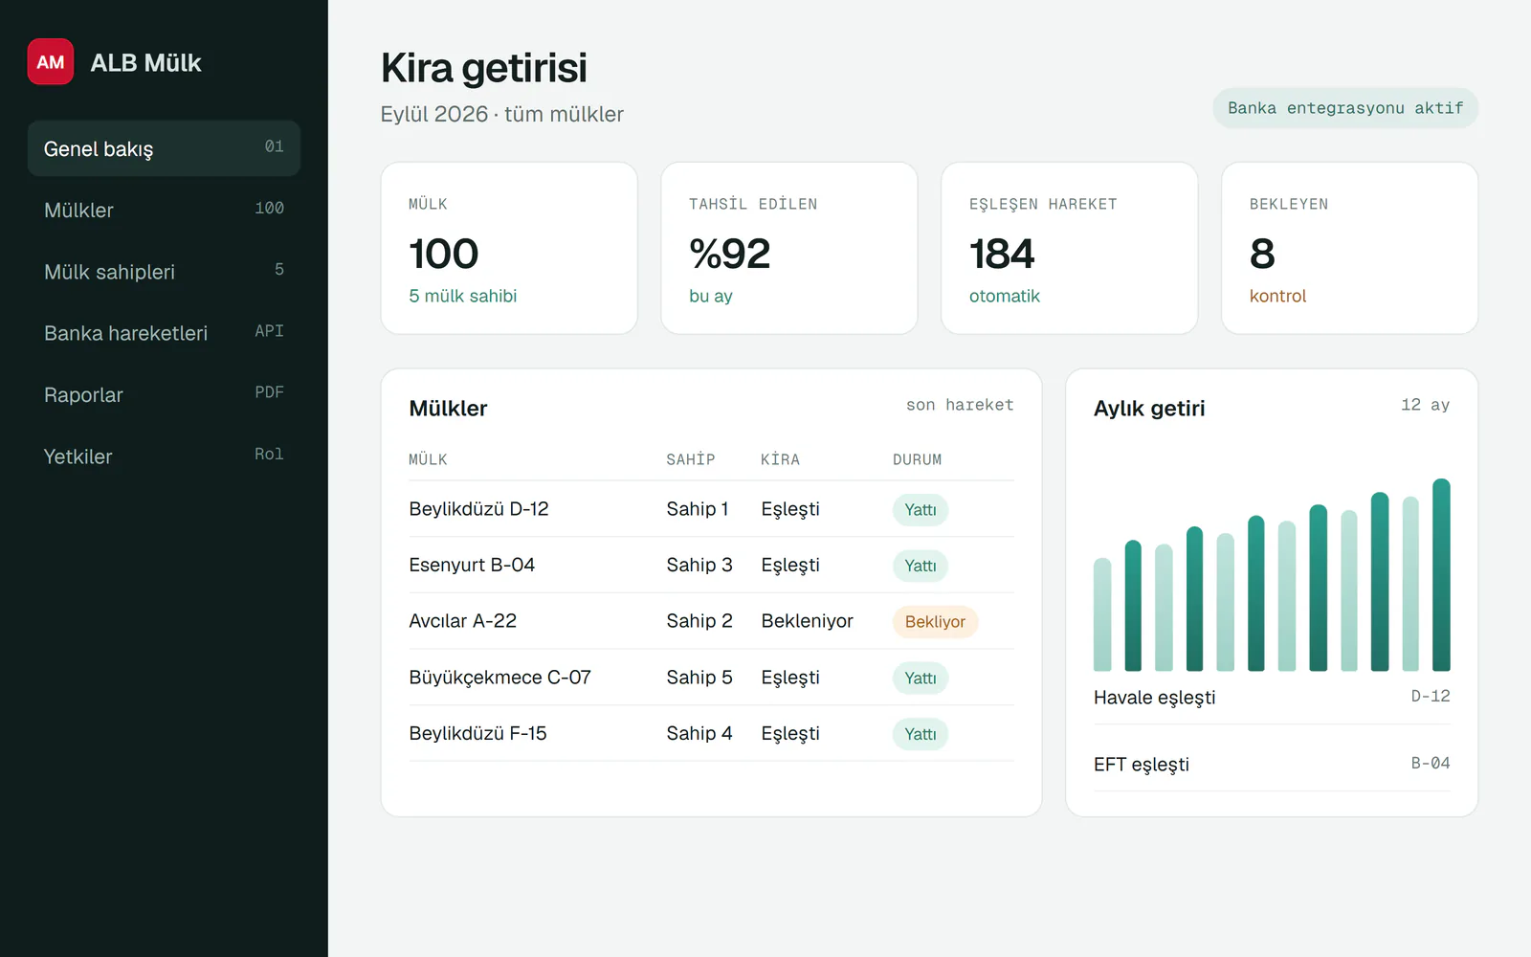Click the 5 mülk sahibi link text
The width and height of the screenshot is (1531, 957).
[x=463, y=296]
